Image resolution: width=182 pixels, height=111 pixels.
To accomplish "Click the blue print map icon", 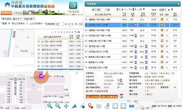I will (x=131, y=106).
